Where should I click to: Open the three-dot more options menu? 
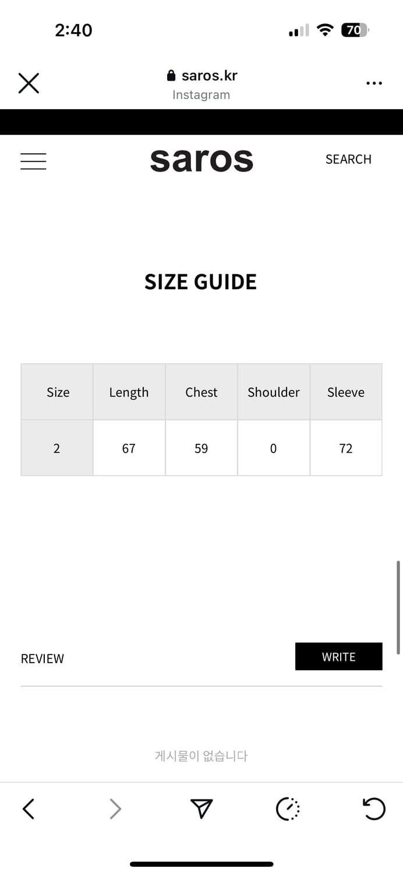click(374, 83)
